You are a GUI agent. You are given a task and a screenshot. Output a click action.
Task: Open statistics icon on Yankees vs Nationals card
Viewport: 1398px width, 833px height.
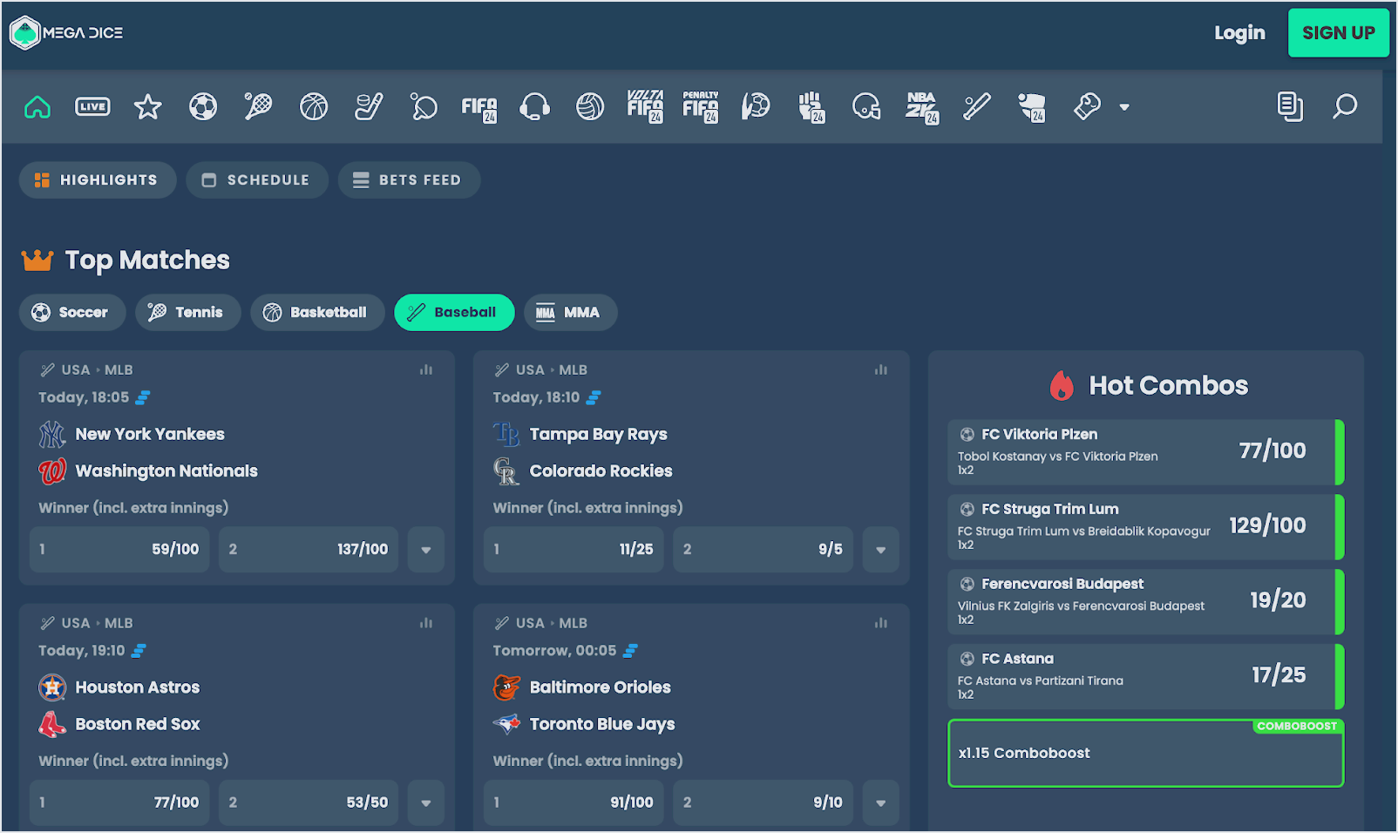click(426, 370)
